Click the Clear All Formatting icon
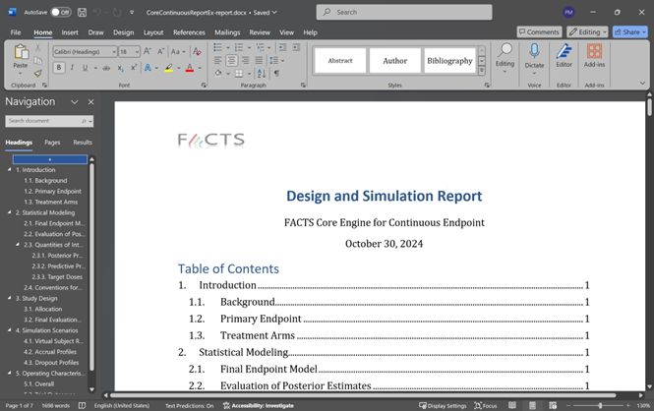 [x=198, y=51]
